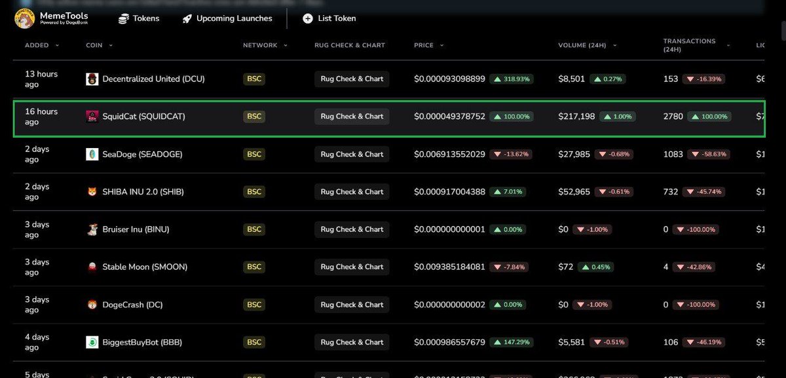Click the -7.84% price change badge
Viewport: 786px width, 378px height.
508,267
